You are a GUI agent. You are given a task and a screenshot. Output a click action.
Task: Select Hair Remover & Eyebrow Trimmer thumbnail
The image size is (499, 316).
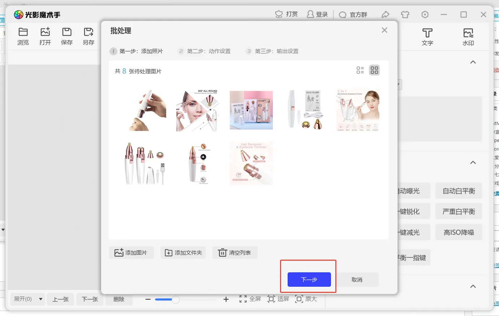[x=251, y=163]
